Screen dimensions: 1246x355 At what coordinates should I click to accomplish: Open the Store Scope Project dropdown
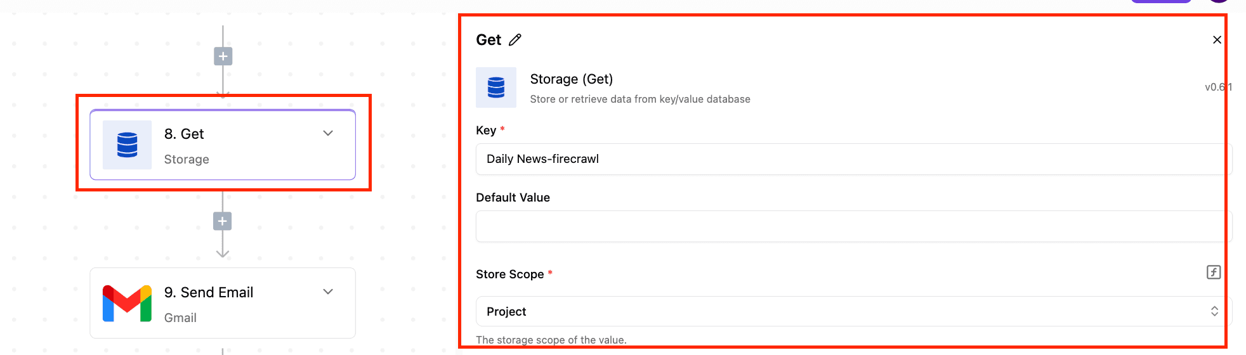[853, 311]
